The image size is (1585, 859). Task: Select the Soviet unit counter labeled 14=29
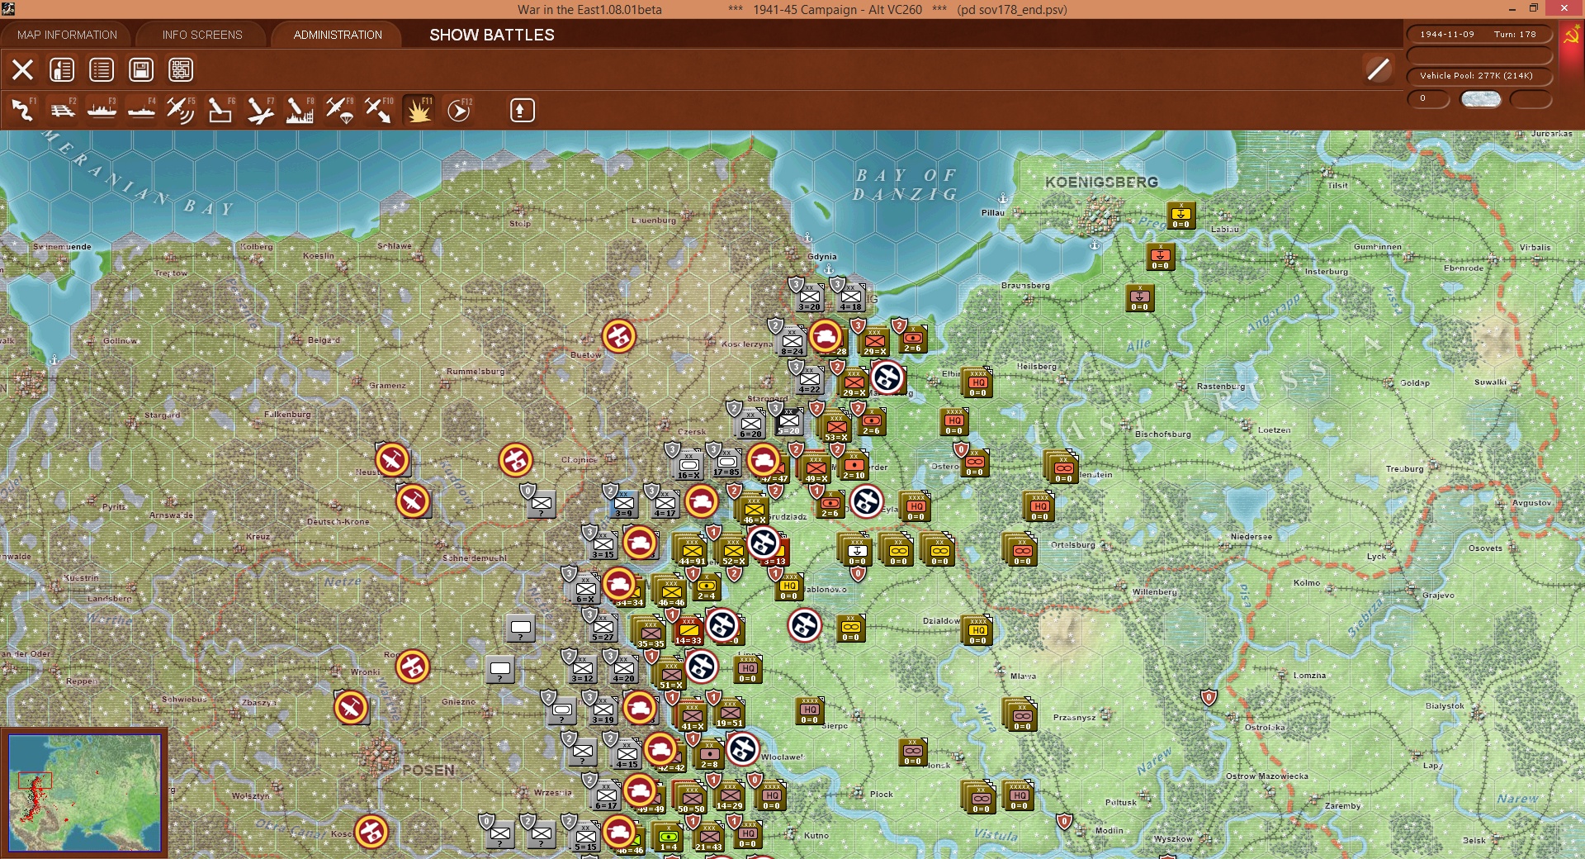click(x=730, y=795)
